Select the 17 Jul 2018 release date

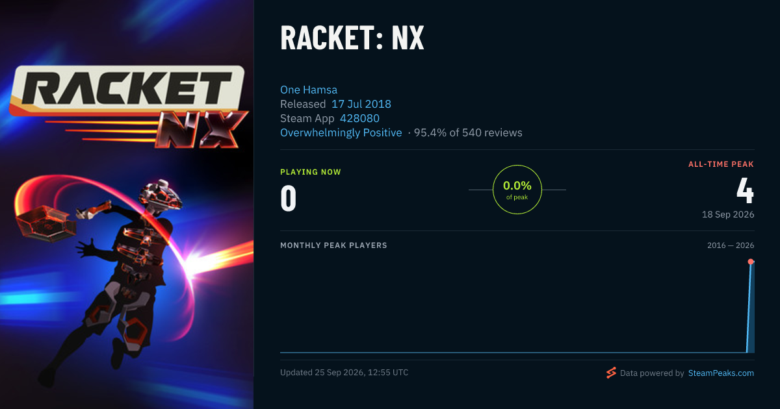coord(361,104)
